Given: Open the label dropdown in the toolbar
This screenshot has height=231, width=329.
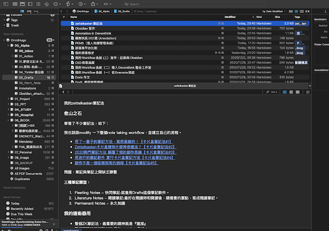Looking at the screenshot, I should pyautogui.click(x=107, y=4).
